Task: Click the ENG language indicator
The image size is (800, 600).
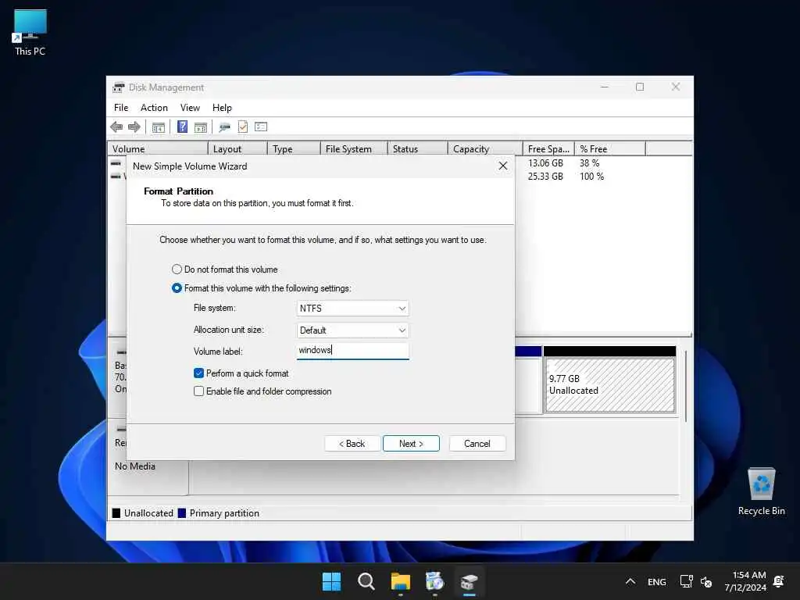Action: point(656,581)
